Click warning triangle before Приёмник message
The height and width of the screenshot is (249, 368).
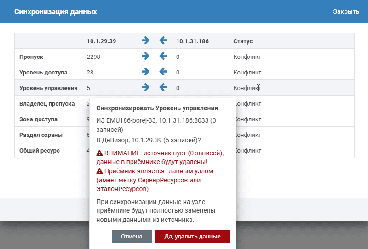tap(99, 171)
